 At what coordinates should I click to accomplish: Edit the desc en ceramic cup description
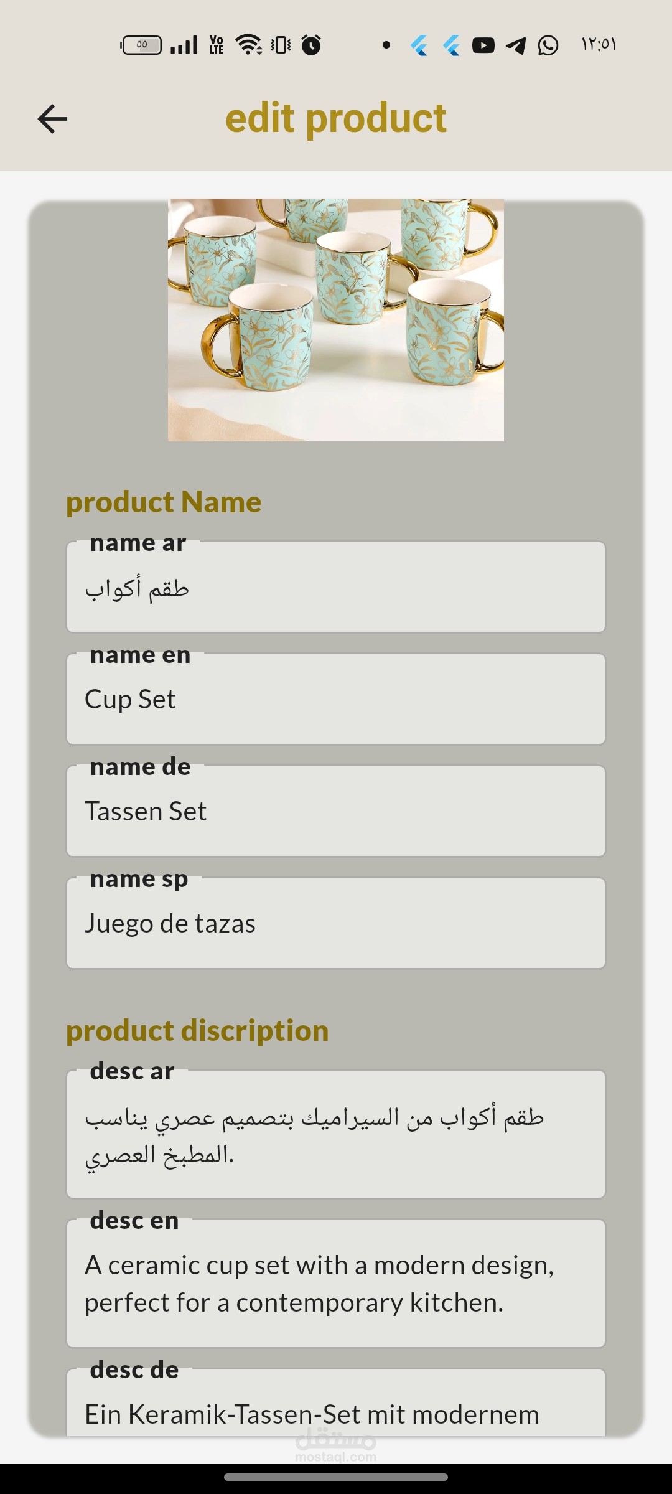[x=336, y=1284]
